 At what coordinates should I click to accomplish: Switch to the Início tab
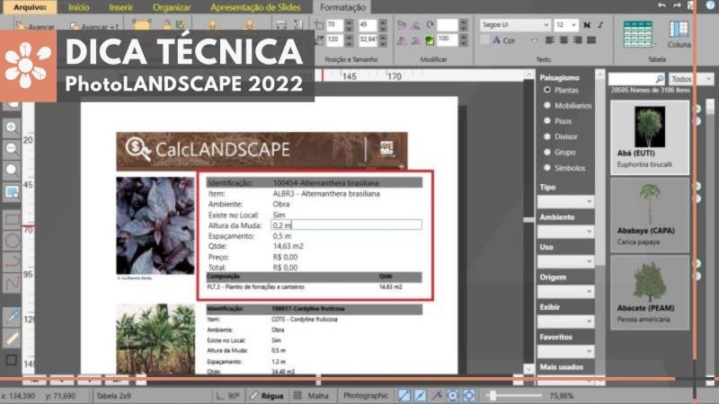79,7
